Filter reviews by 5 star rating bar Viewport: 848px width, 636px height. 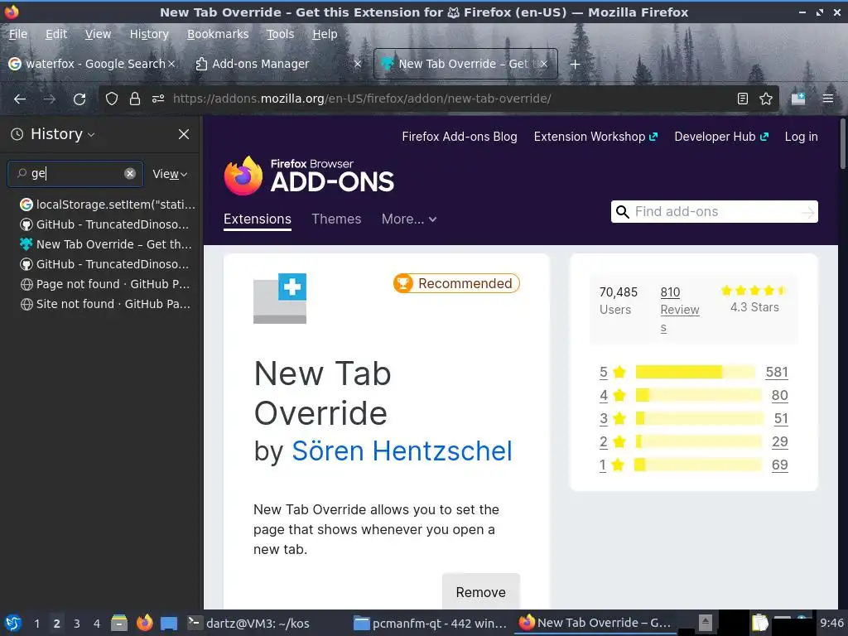coord(695,372)
